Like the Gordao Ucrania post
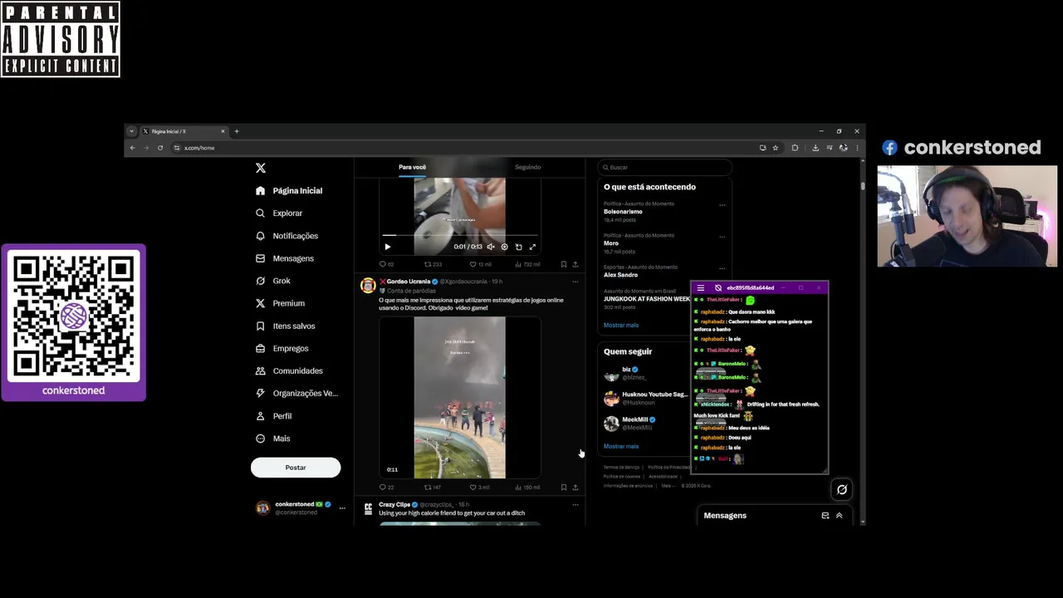The image size is (1063, 598). tap(479, 488)
